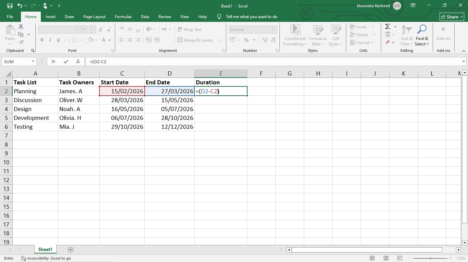Click the Center horizontal alignment icon
Image resolution: width=468 pixels, height=262 pixels.
[x=130, y=40]
